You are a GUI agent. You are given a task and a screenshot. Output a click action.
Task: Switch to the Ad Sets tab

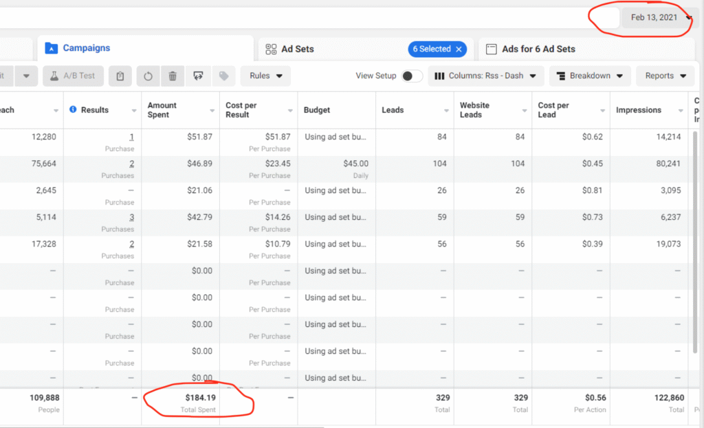click(366, 49)
